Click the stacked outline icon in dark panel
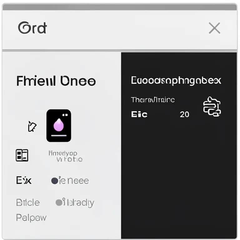This screenshot has height=240, width=240. (x=212, y=107)
